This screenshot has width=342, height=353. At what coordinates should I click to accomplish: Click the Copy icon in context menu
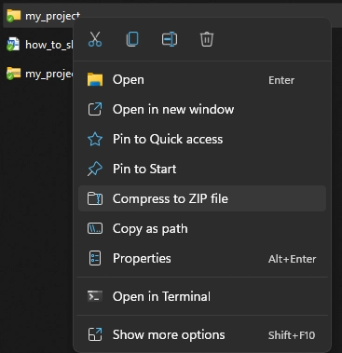[132, 39]
